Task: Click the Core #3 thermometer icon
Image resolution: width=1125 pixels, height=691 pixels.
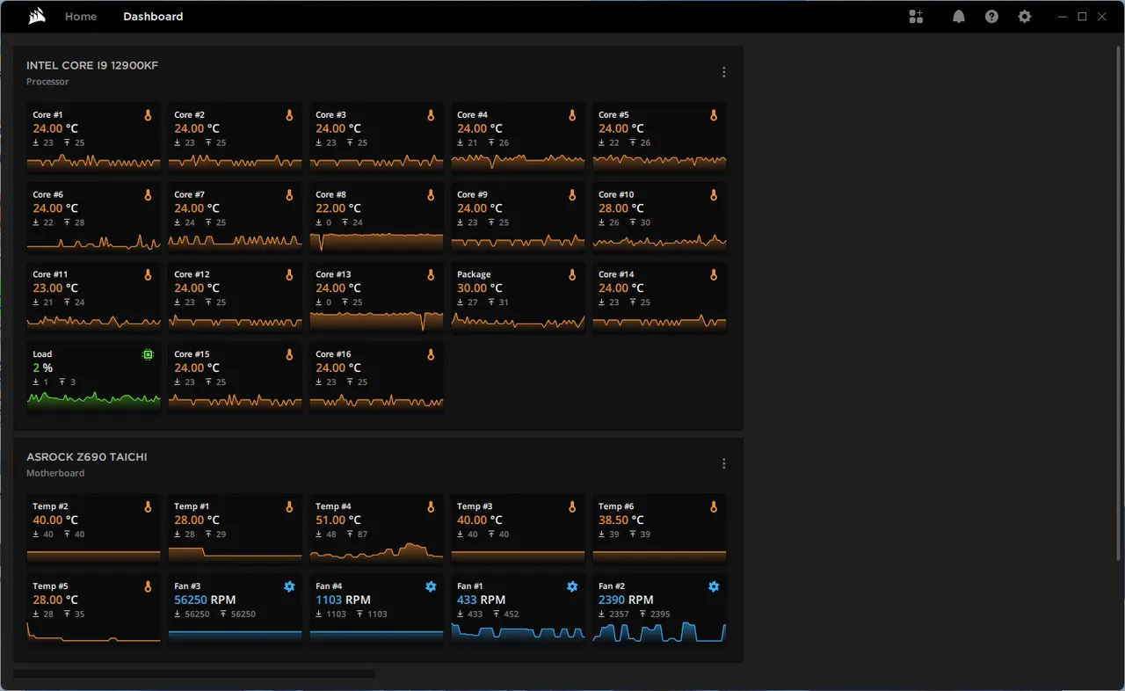Action: [431, 115]
